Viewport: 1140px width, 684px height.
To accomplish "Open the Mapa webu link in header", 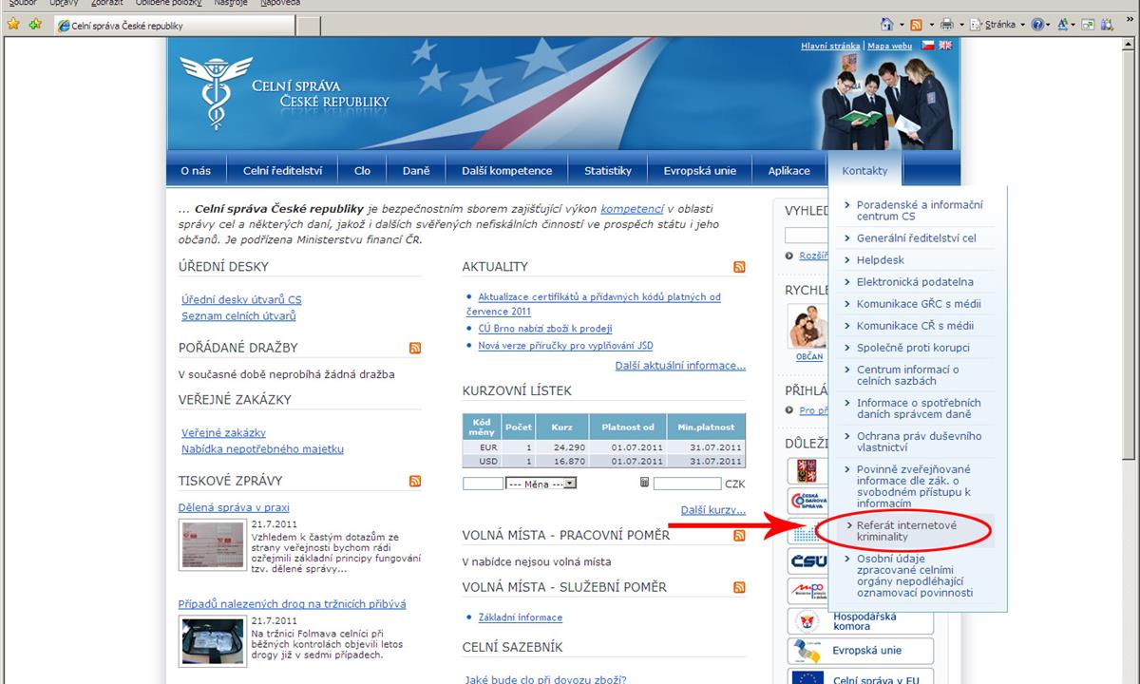I will 889,46.
